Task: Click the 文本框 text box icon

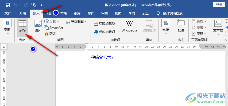Action: tap(218, 23)
